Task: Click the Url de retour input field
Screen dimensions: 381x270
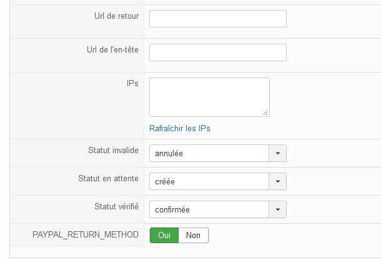Action: click(x=218, y=19)
